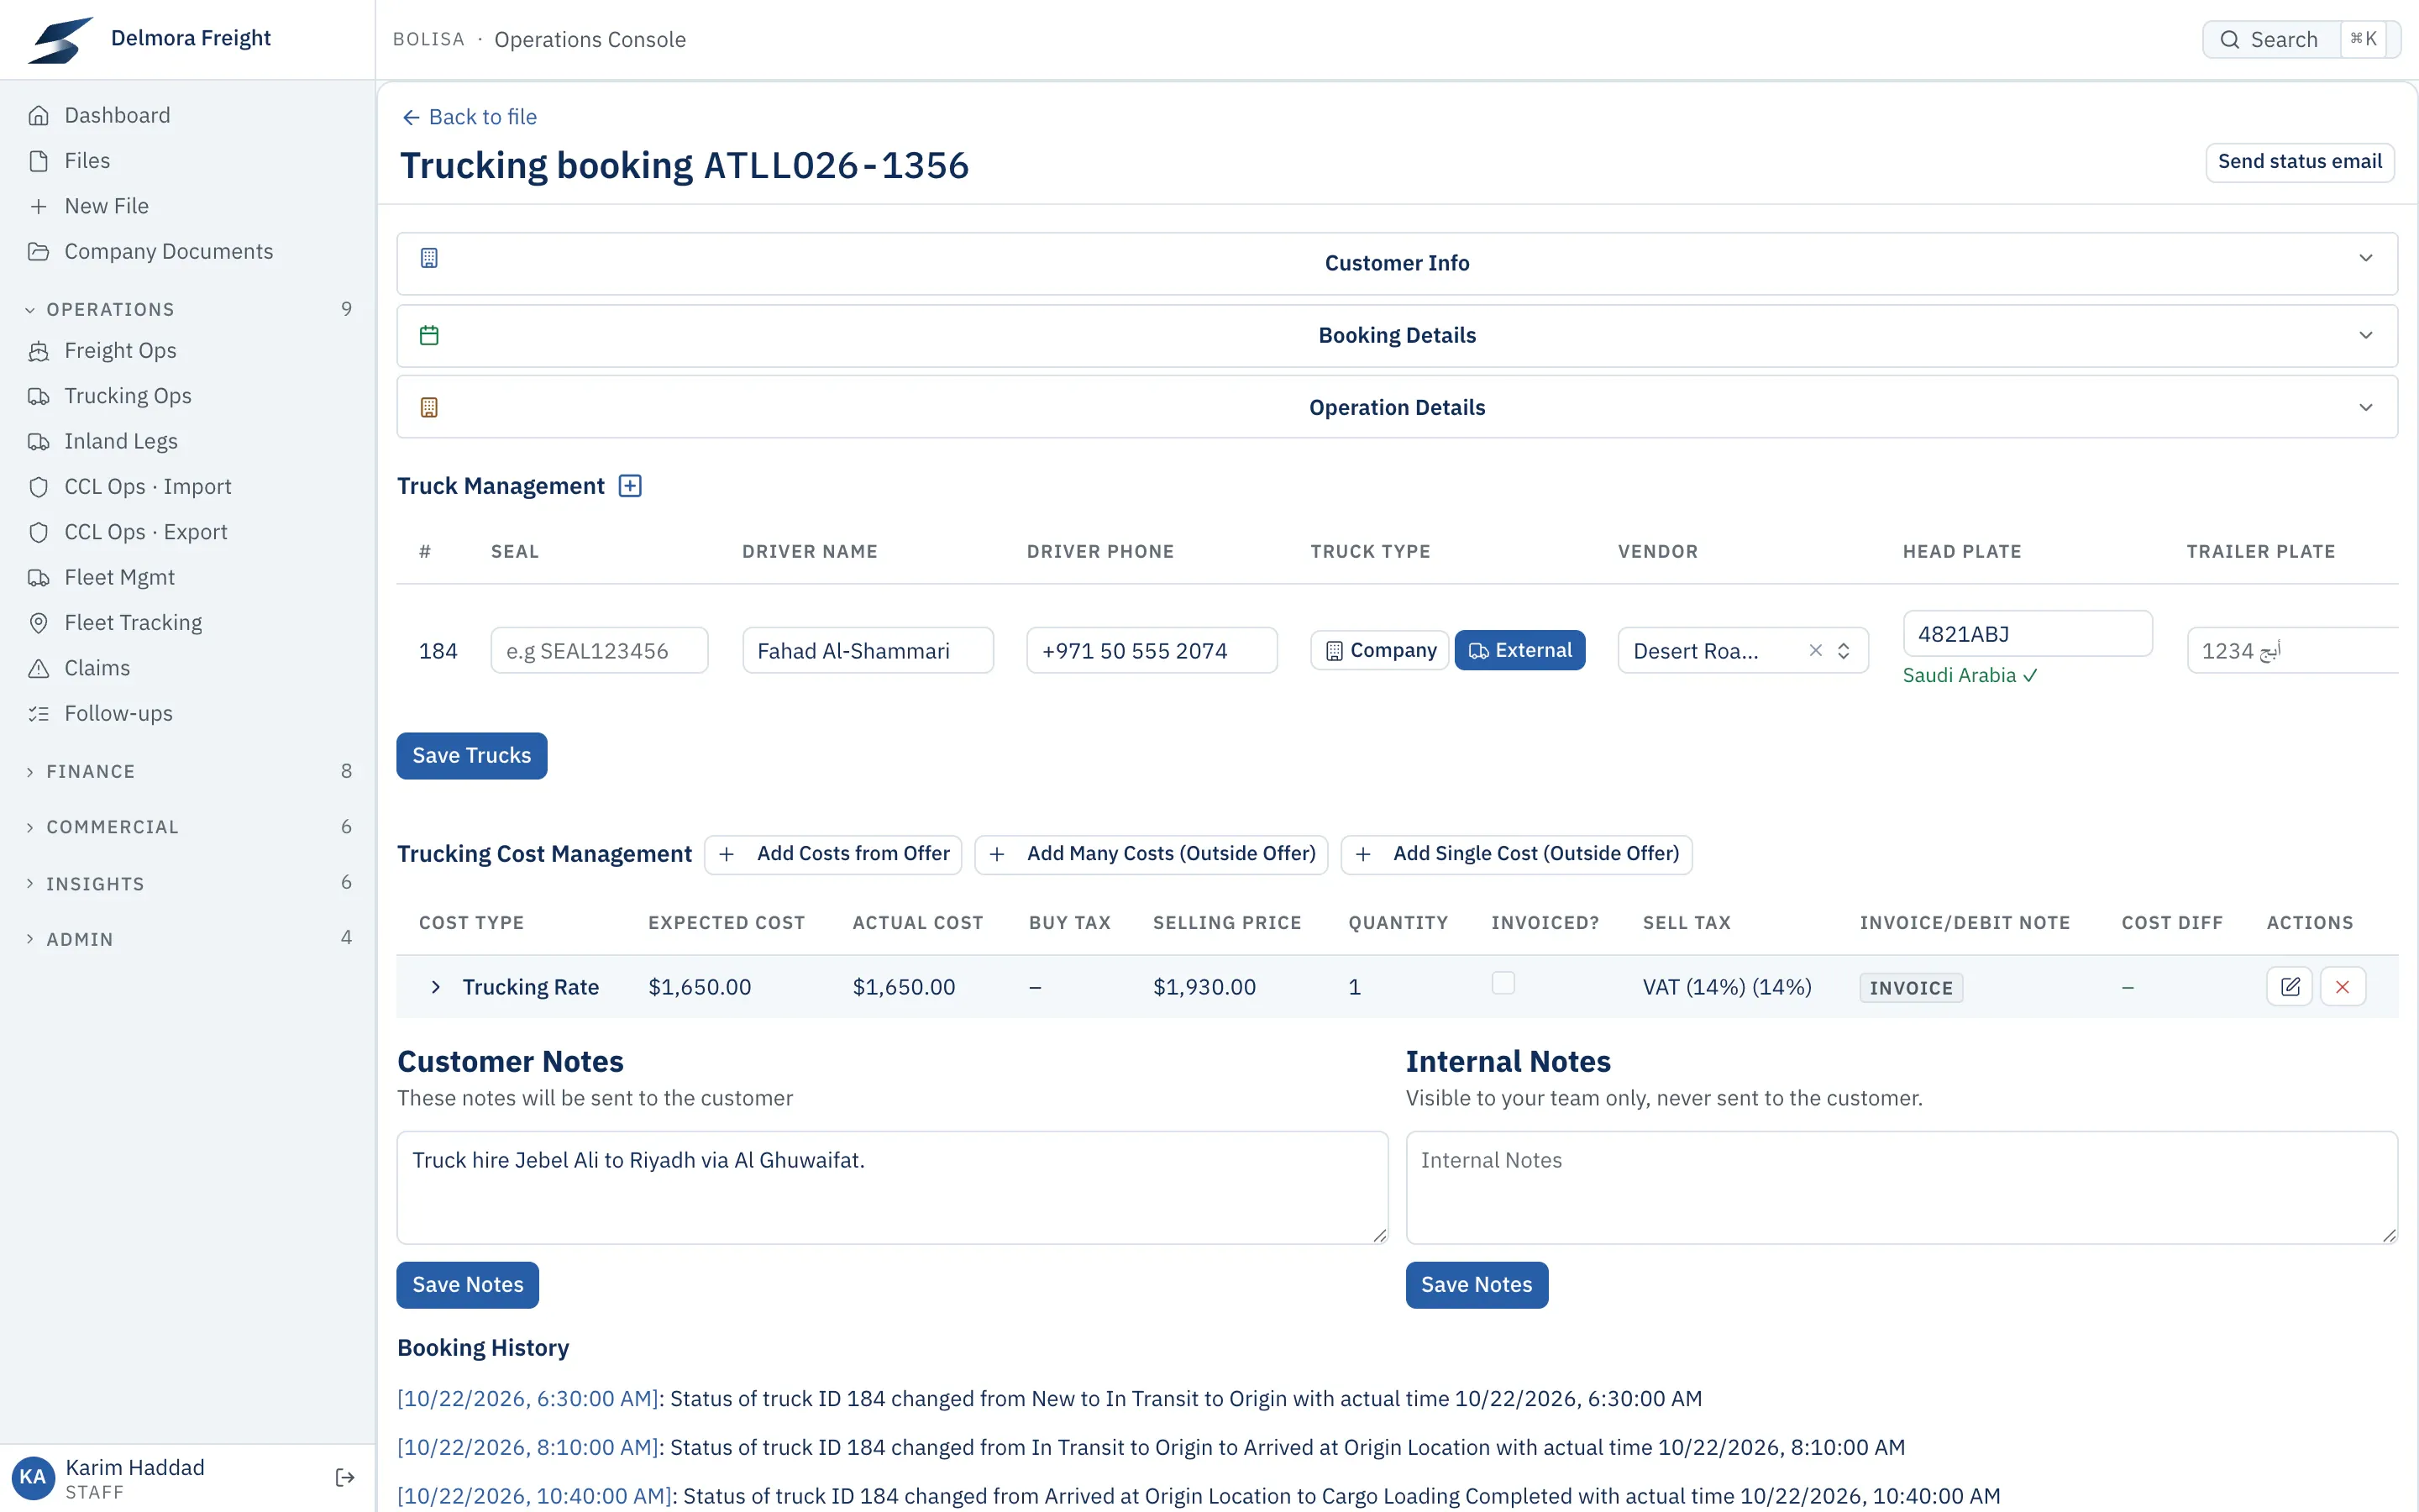
Task: Open Trucking Ops in the sidebar
Action: click(x=188, y=396)
